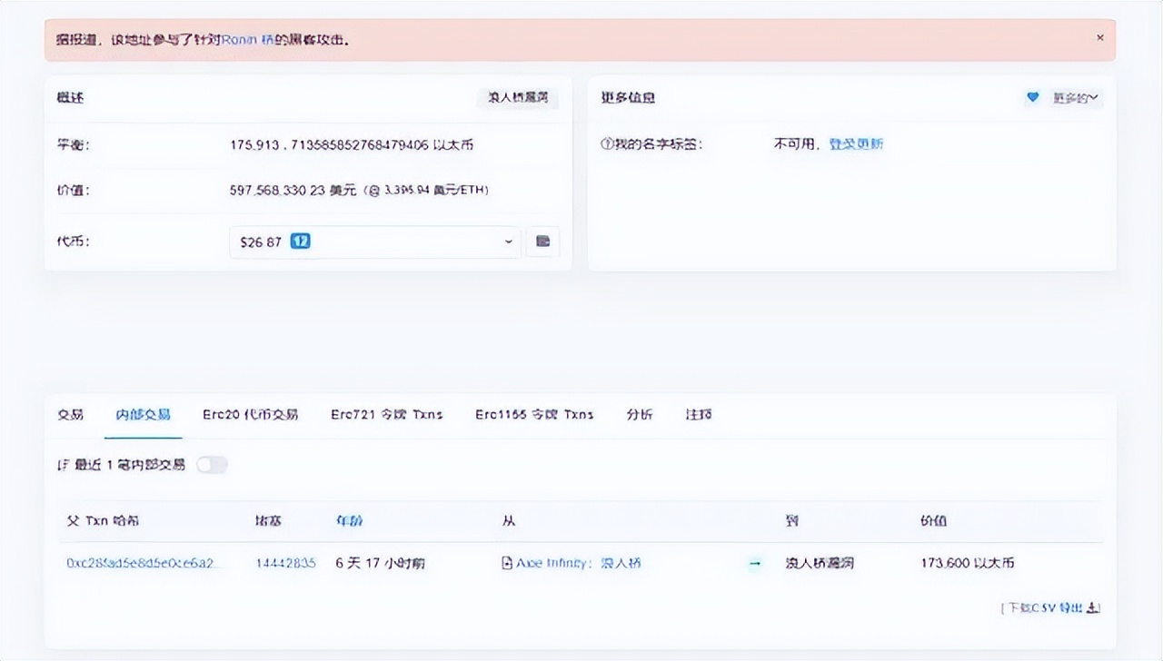Click the balance value 175,913 以太币
This screenshot has height=661, width=1163.
[x=352, y=144]
